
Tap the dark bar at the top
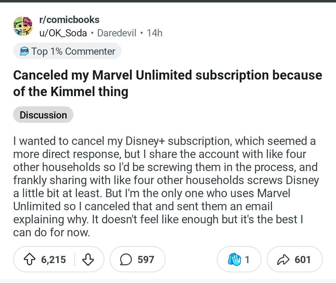[168, 1]
